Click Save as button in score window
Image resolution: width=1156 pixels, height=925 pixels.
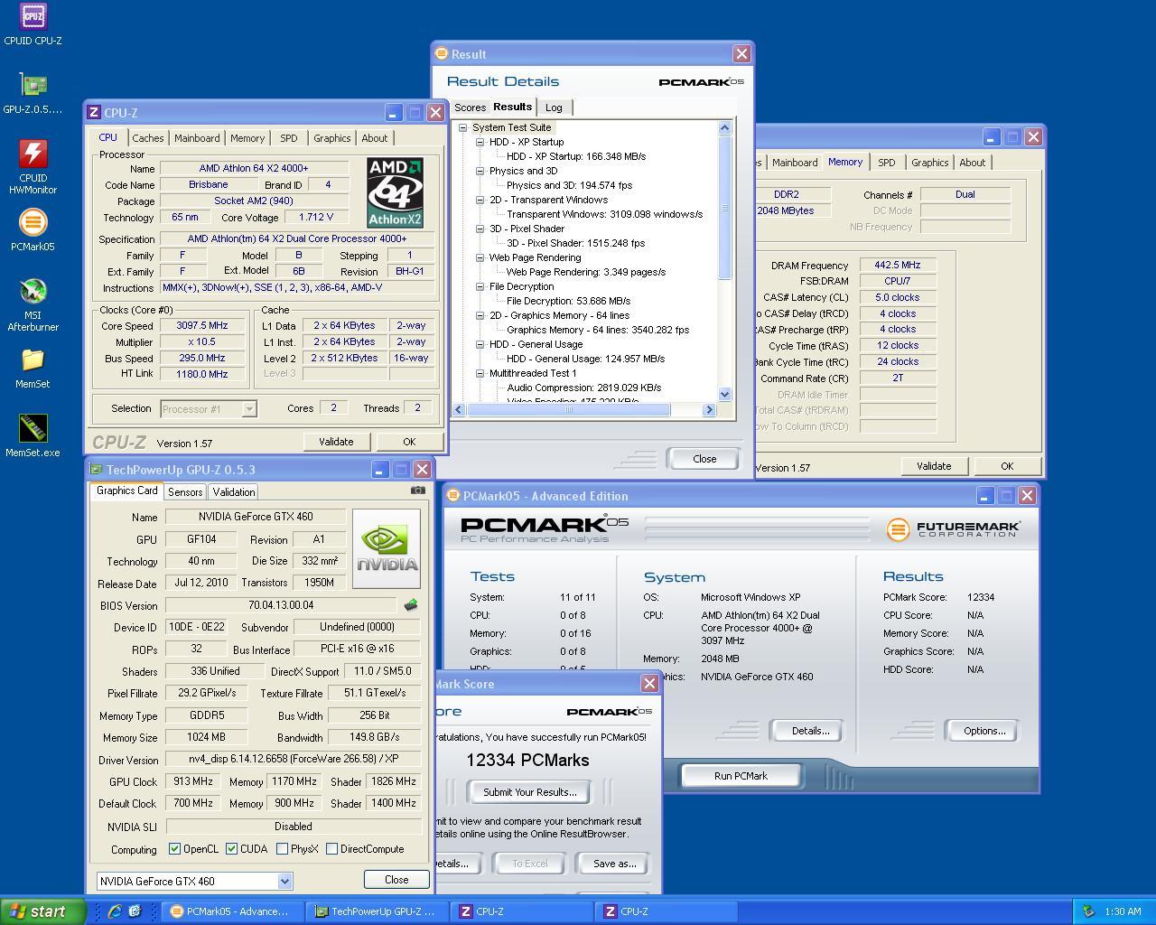pos(614,864)
